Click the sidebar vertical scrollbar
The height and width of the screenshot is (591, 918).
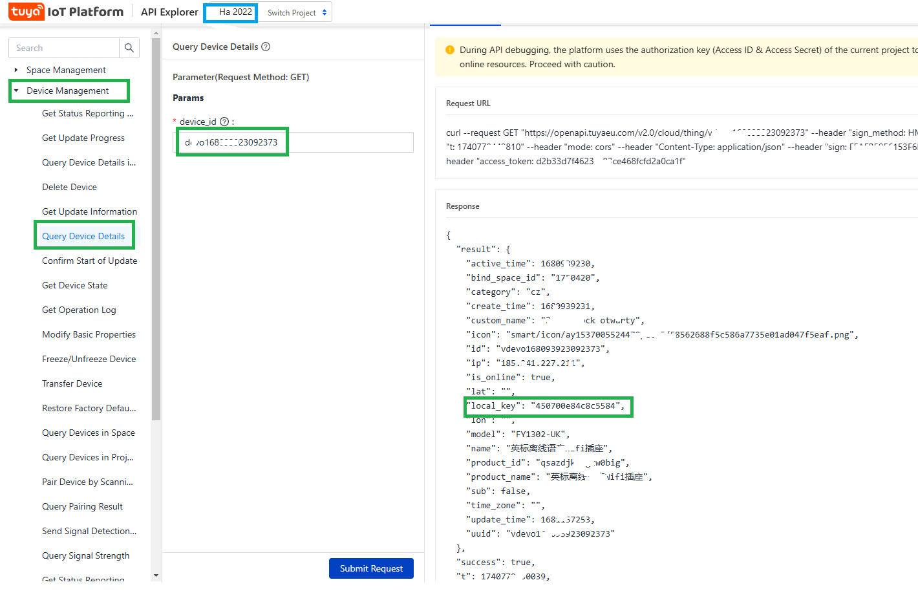pos(156,226)
